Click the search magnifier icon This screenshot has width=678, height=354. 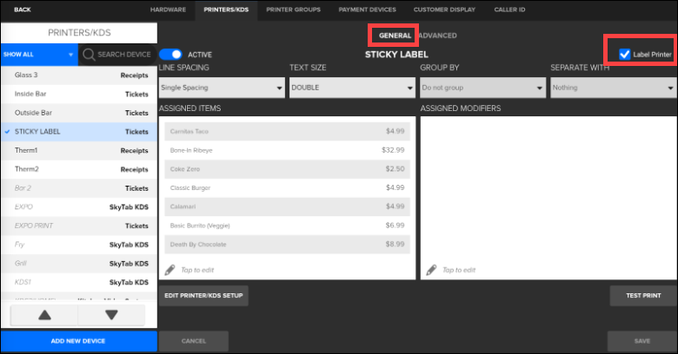[89, 55]
